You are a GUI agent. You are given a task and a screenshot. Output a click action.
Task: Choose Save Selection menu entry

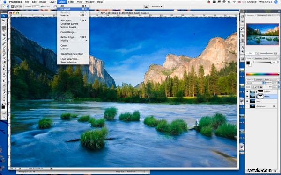[x=73, y=62]
